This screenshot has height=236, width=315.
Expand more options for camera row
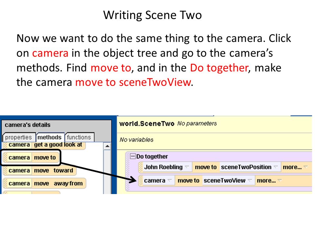[x=269, y=180]
